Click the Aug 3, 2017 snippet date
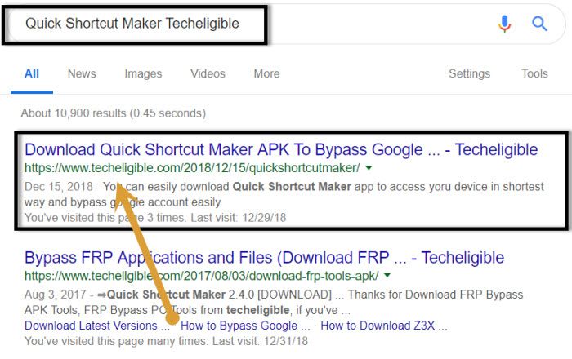572x359 pixels. tap(55, 295)
